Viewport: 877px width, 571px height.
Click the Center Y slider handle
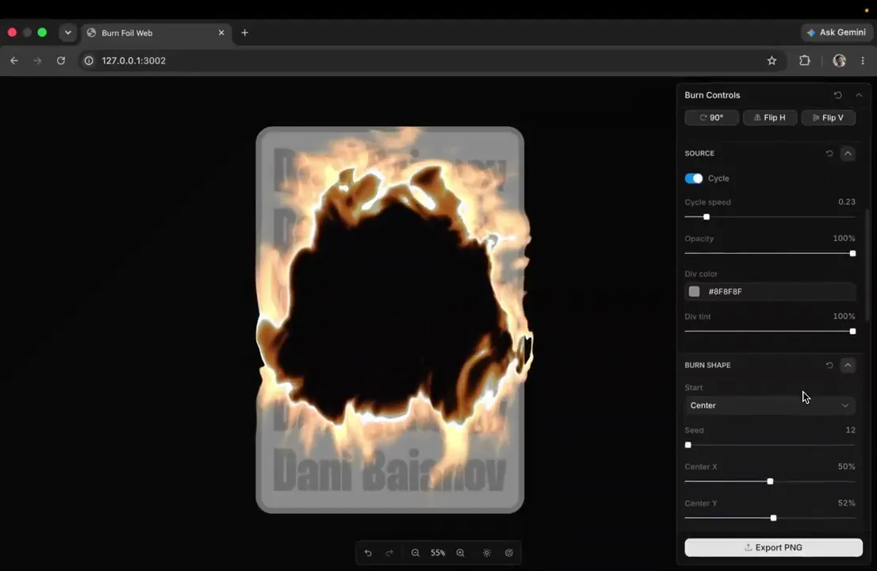pyautogui.click(x=774, y=518)
